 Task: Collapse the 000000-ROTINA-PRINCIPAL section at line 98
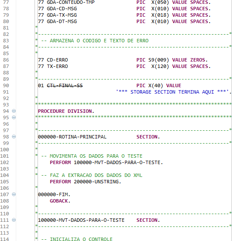[x=14, y=137]
